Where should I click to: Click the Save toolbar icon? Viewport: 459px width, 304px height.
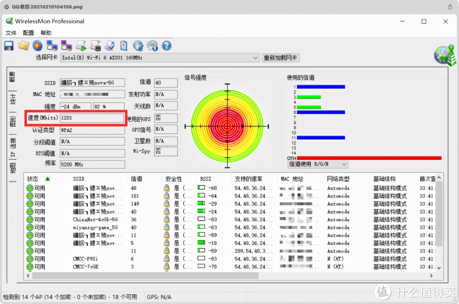click(8, 46)
